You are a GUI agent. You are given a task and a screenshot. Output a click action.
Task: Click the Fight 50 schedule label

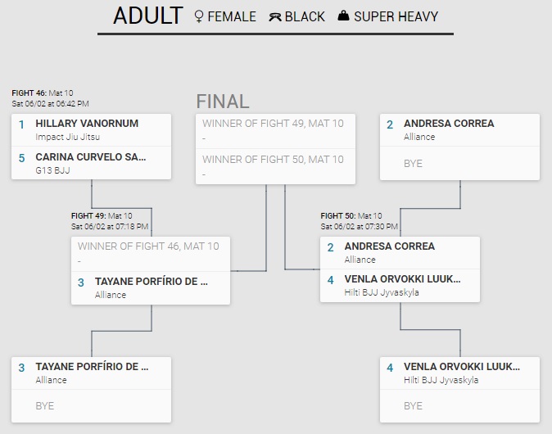(359, 221)
